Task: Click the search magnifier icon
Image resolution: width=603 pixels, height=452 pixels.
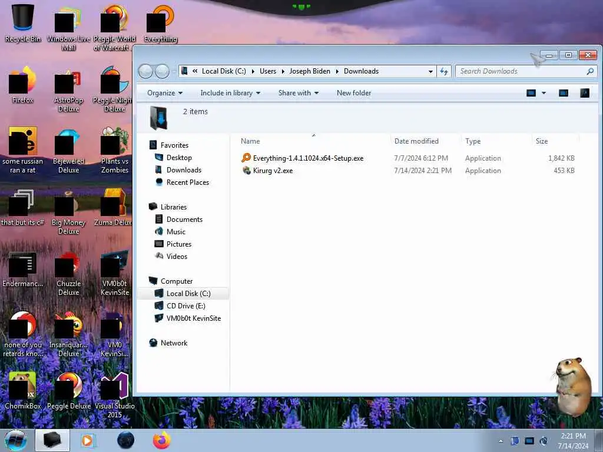Action: 590,71
